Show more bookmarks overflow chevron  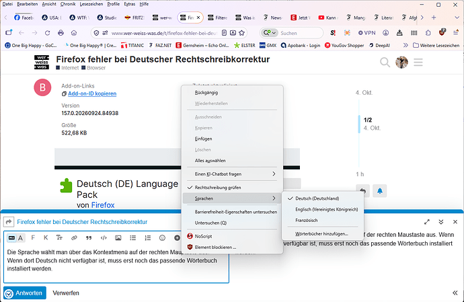click(x=405, y=45)
